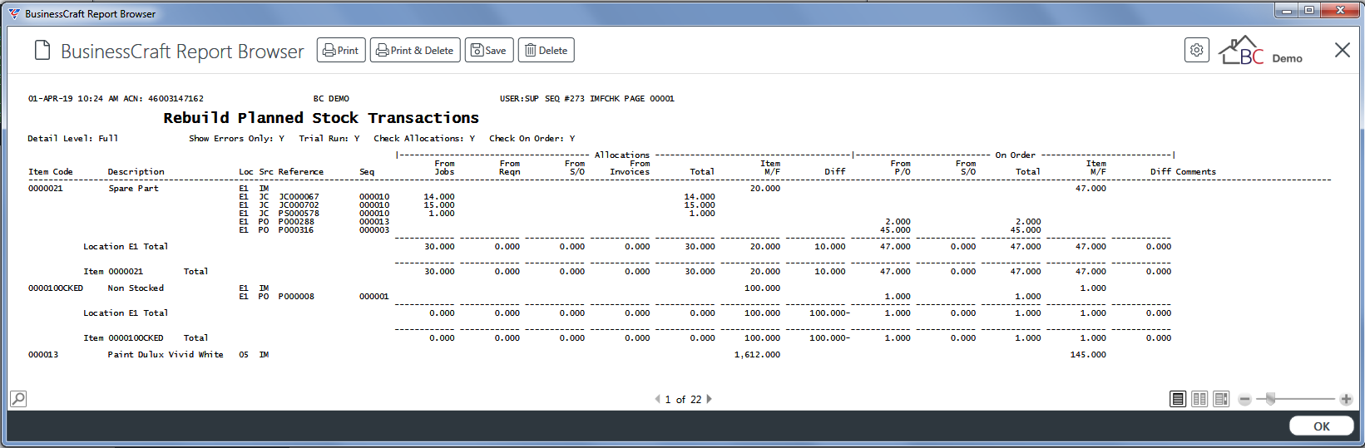Zoom in with the plus icon
This screenshot has height=448, width=1365.
pos(1346,400)
